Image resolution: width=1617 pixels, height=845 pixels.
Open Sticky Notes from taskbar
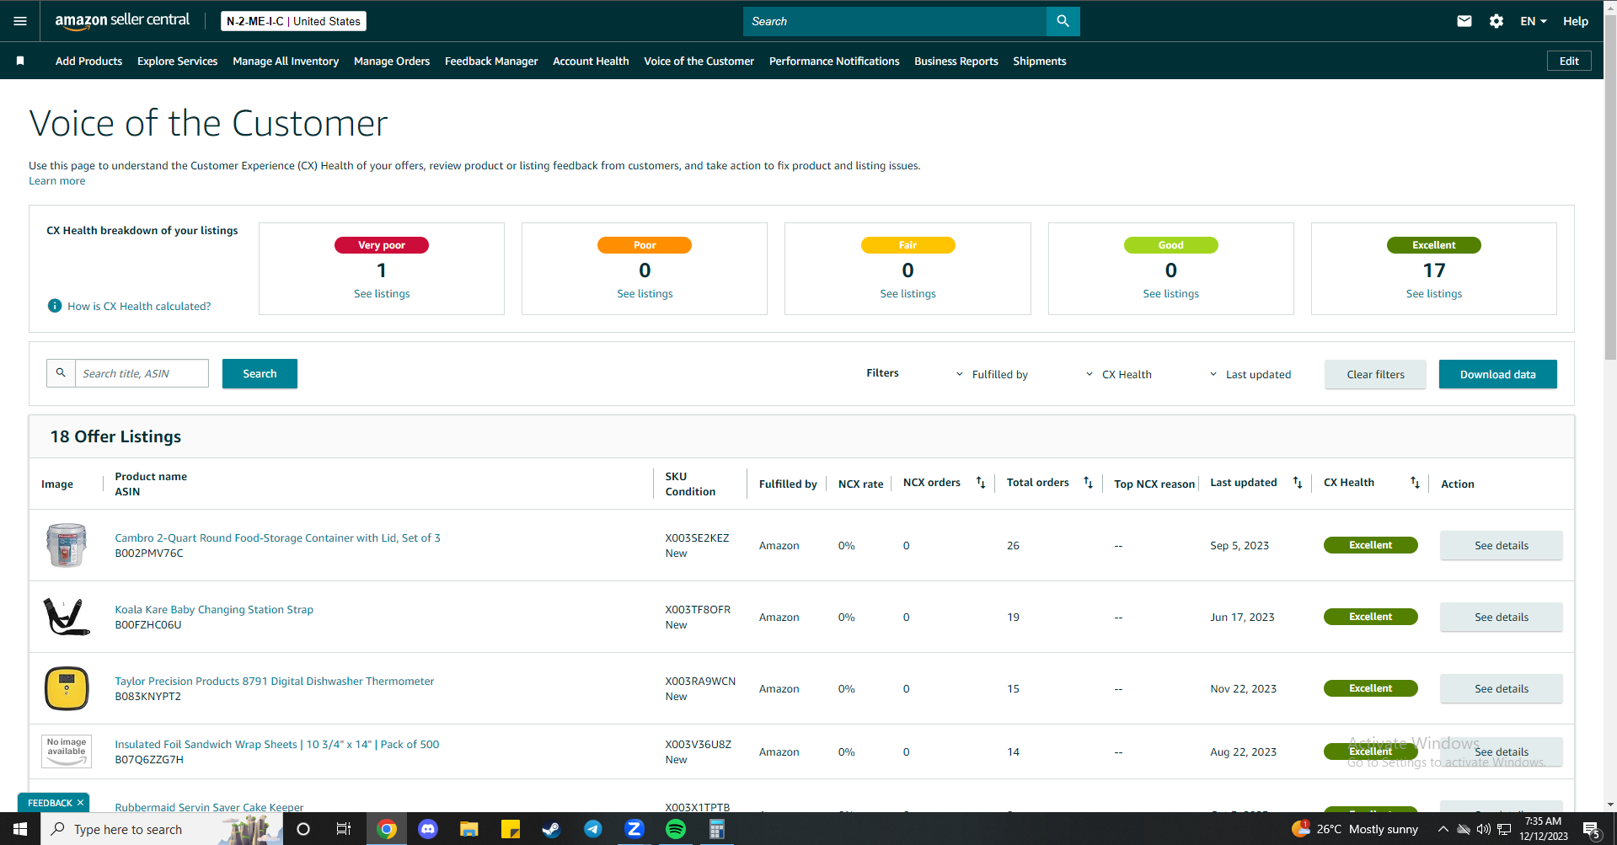tap(511, 829)
